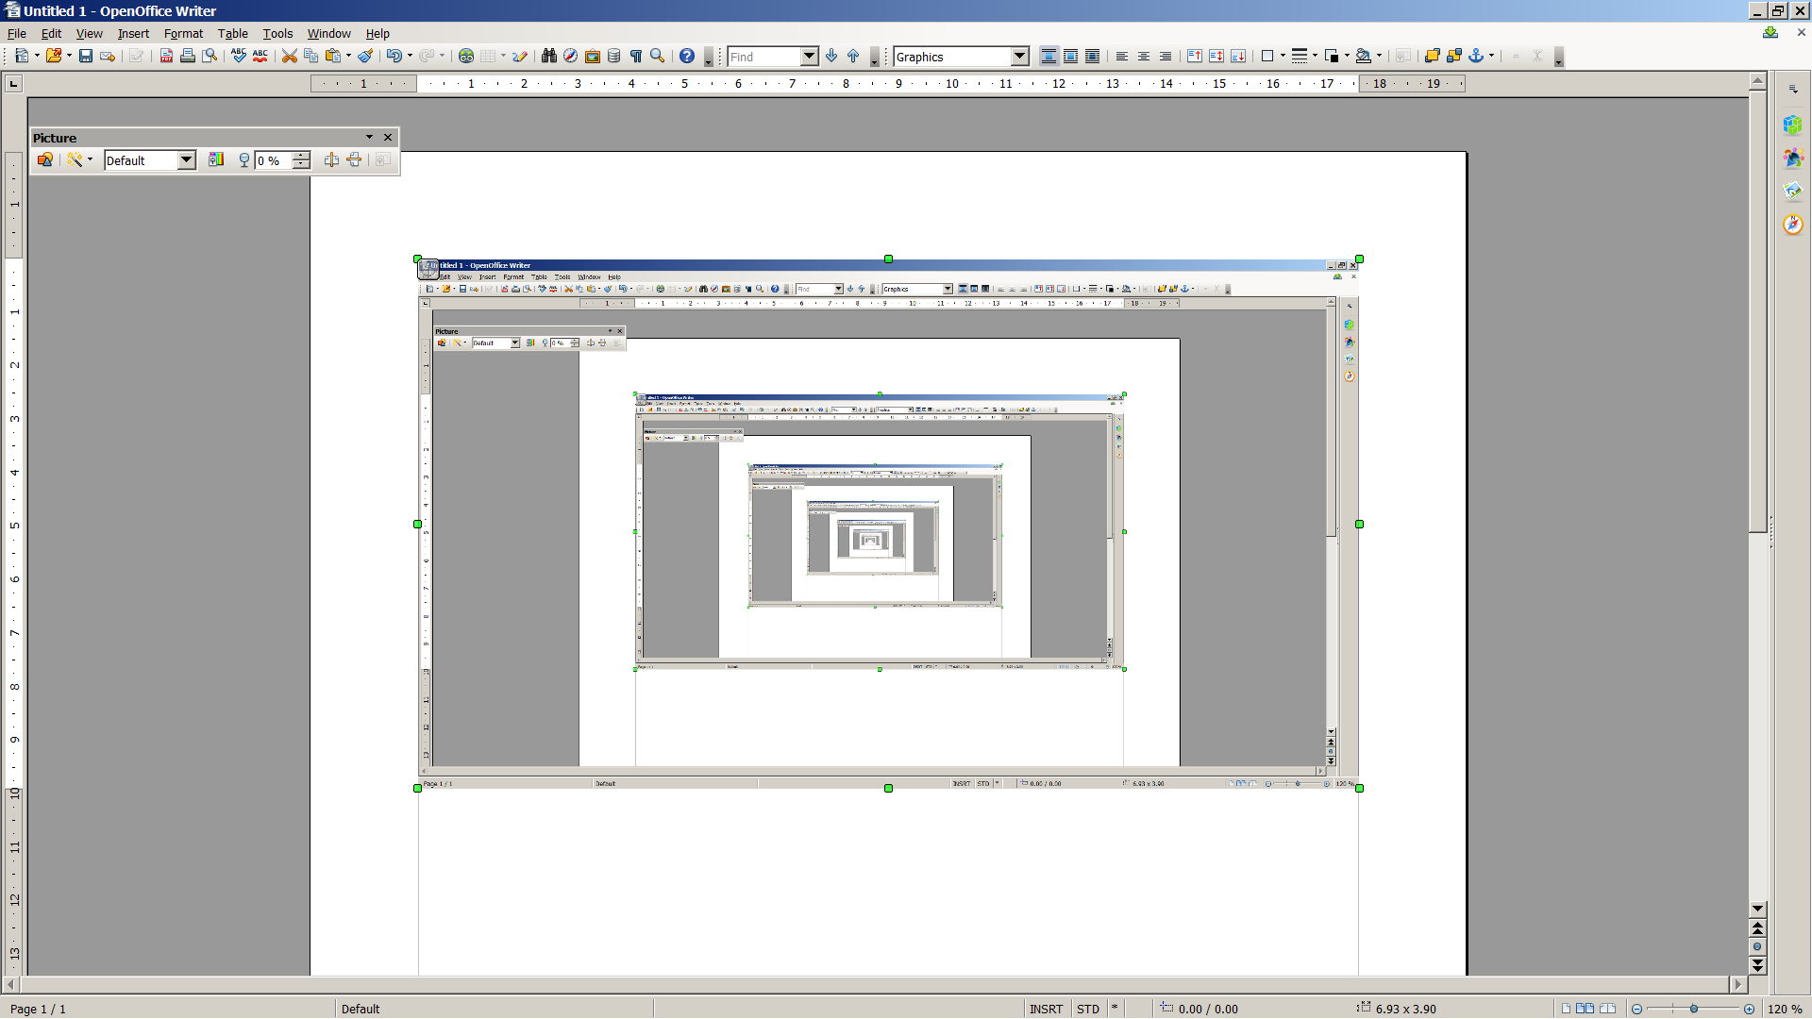Click the Find & Replace binoculars icon
This screenshot has height=1019, width=1812.
548,57
